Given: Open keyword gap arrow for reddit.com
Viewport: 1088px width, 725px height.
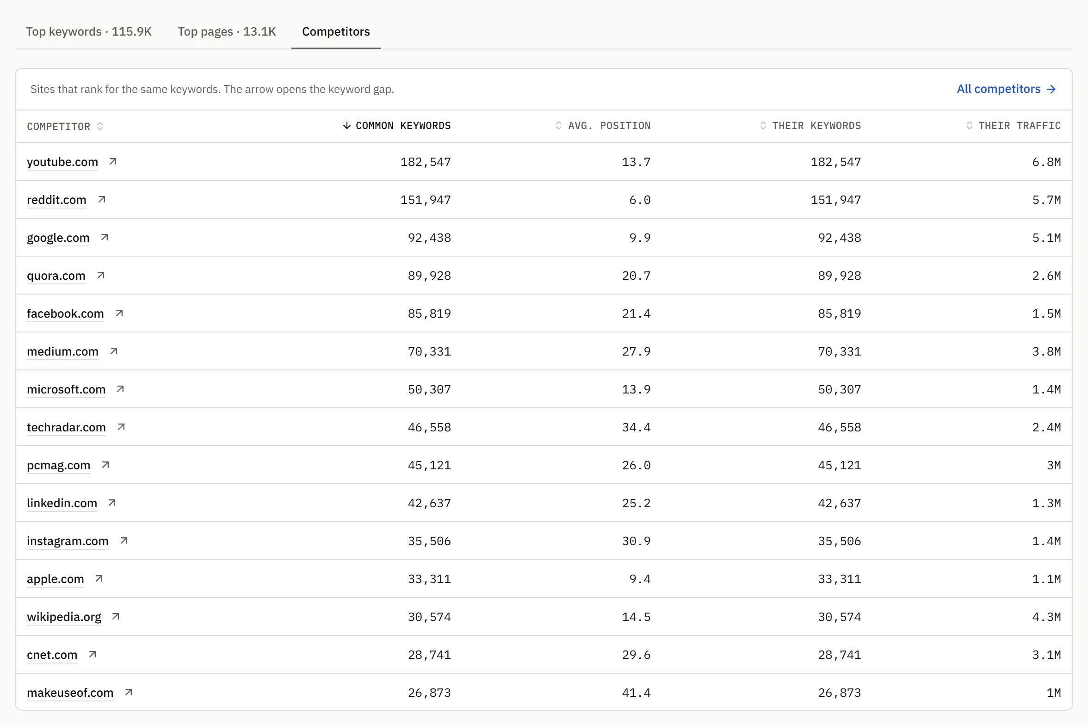Looking at the screenshot, I should pyautogui.click(x=102, y=199).
